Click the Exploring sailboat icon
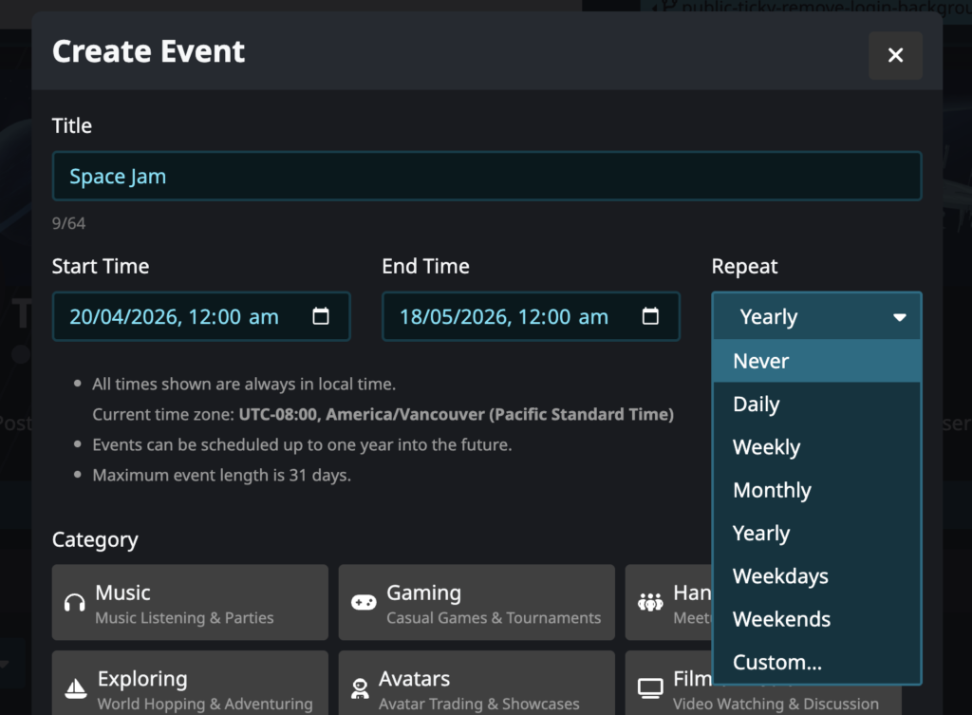This screenshot has height=715, width=972. click(x=74, y=689)
